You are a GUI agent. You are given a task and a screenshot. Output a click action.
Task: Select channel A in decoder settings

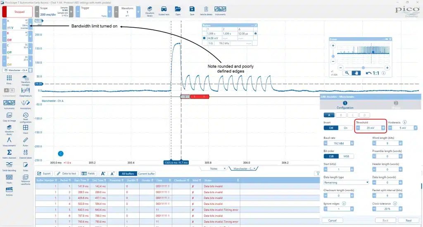click(329, 115)
